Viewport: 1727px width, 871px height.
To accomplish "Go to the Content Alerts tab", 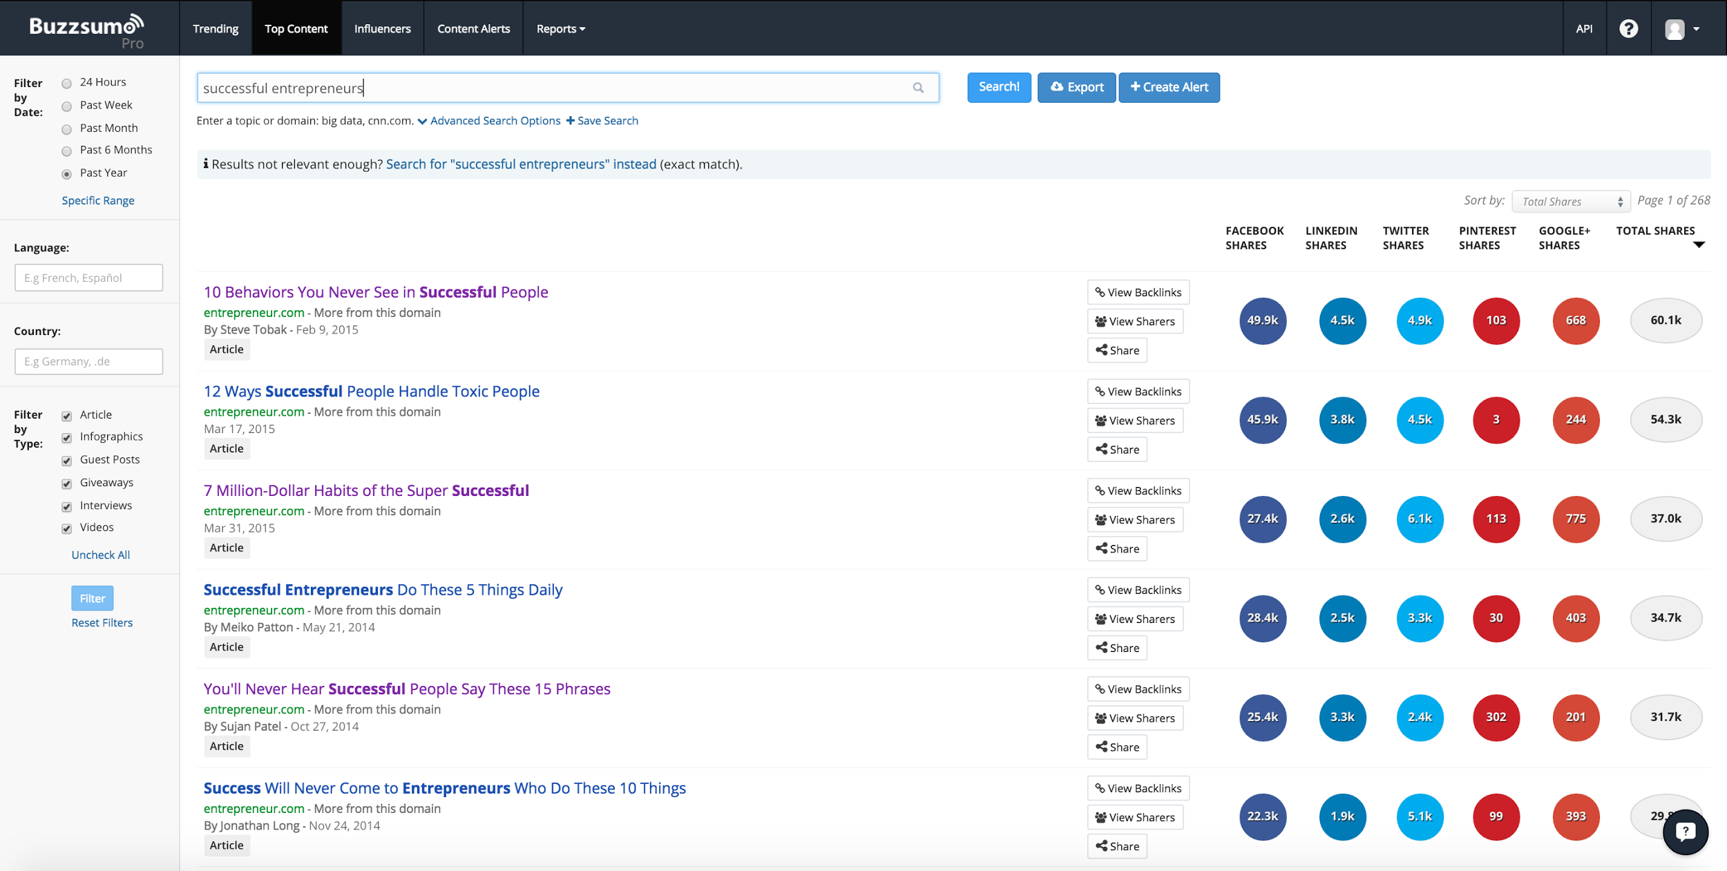I will click(x=474, y=28).
